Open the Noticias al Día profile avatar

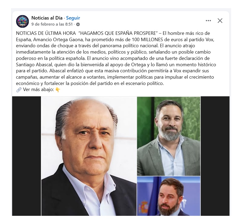22,21
